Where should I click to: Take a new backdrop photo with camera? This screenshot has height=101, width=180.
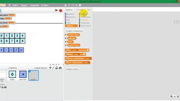coord(5,87)
